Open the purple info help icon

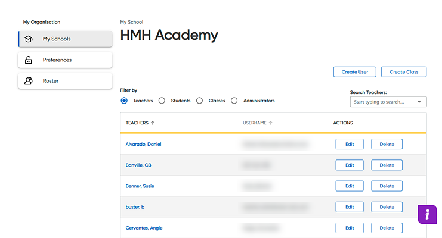(x=427, y=214)
